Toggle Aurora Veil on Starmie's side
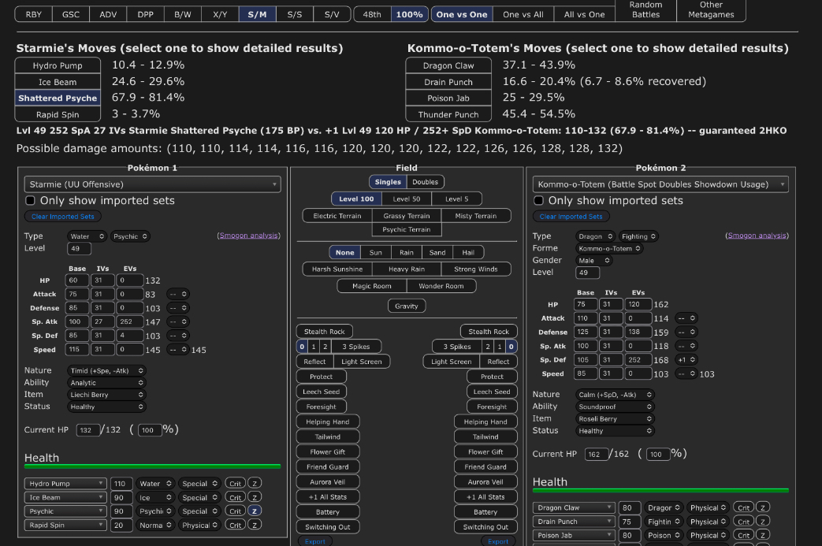This screenshot has height=546, width=822. (x=328, y=481)
